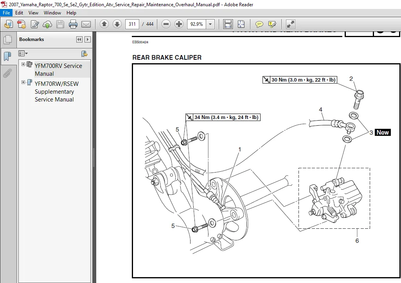The height and width of the screenshot is (283, 401).
Task: Switch to read mode expand icon
Action: [x=291, y=24]
